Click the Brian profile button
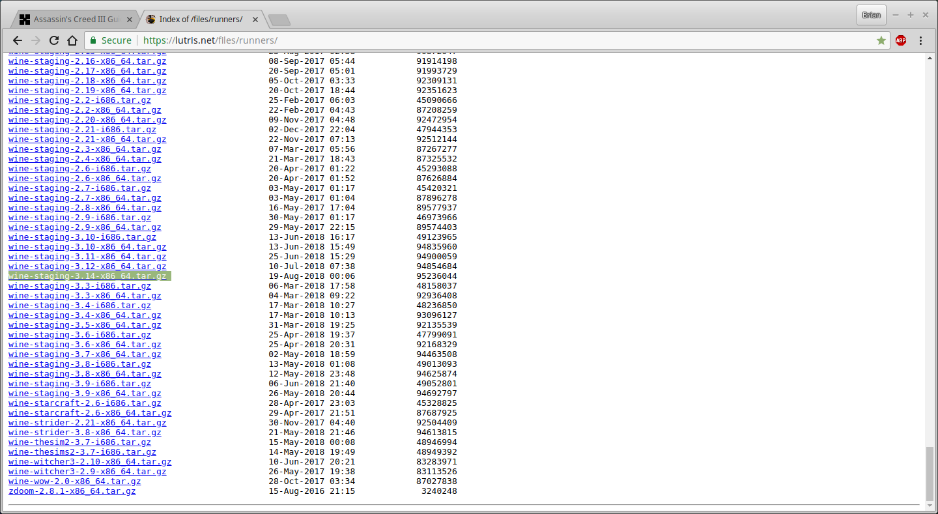The image size is (938, 514). [871, 15]
